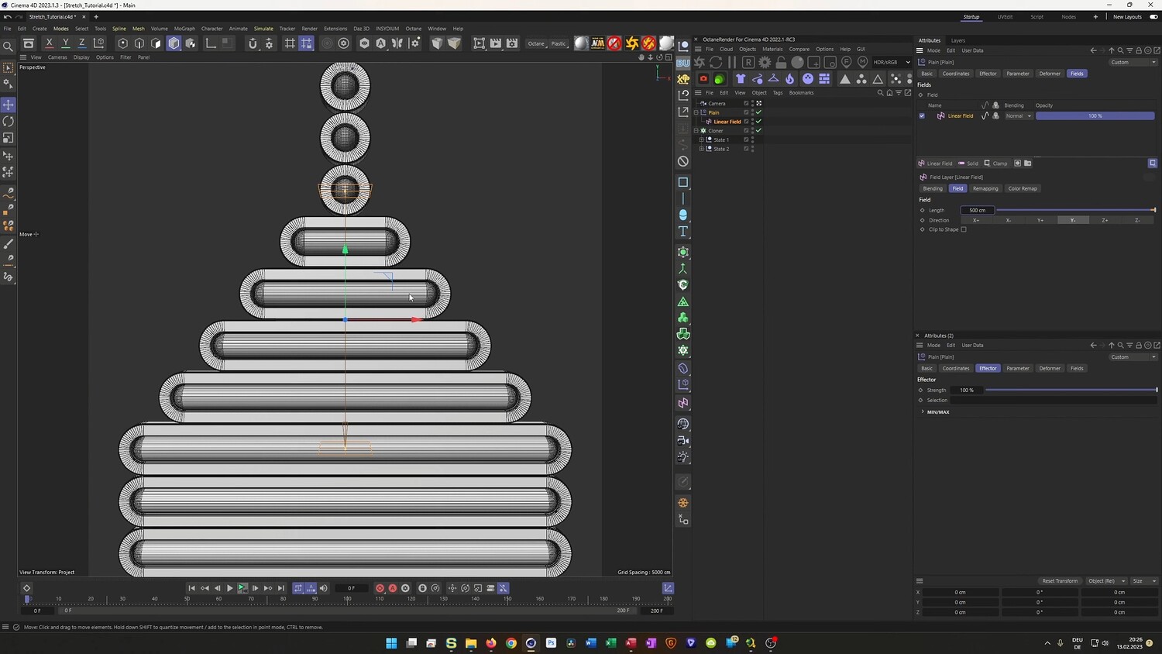Open Octane render settings gear

tap(765, 62)
